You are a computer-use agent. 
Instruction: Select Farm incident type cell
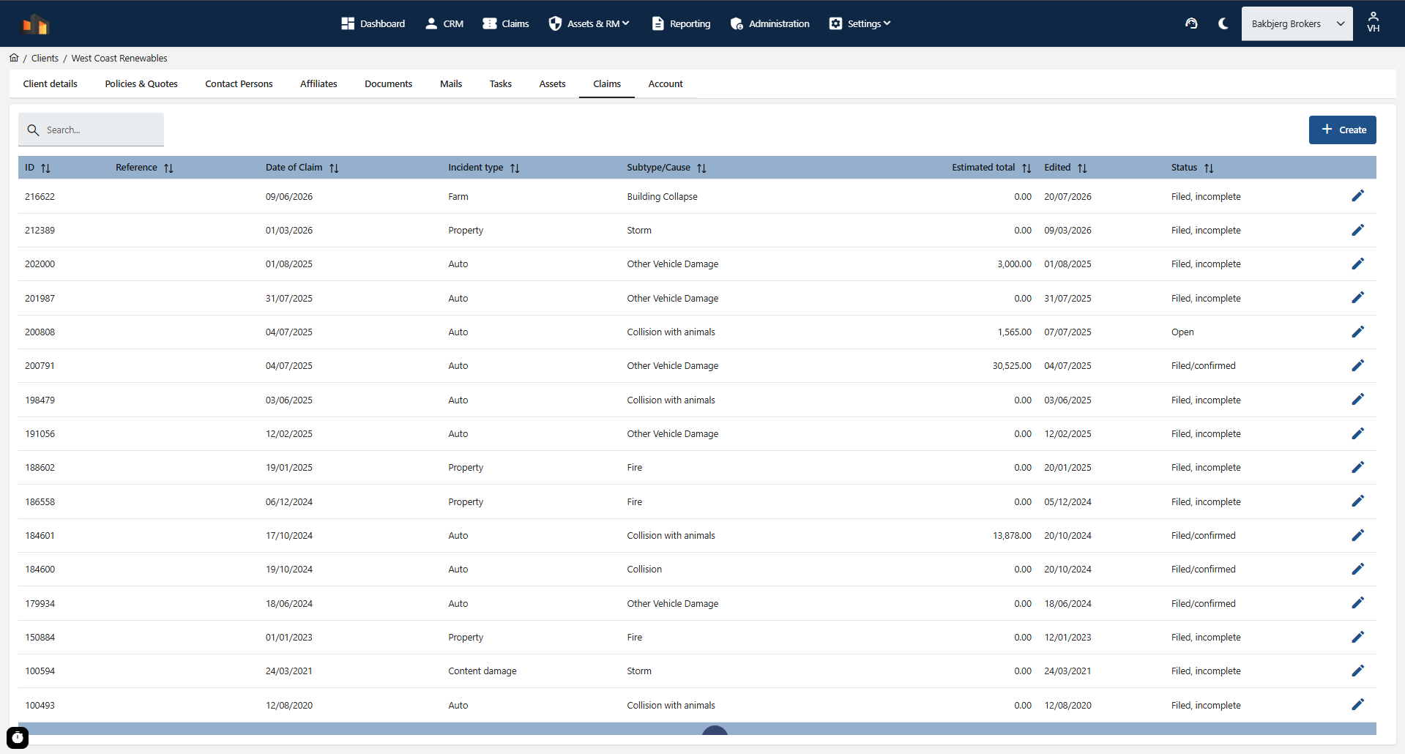coord(458,196)
